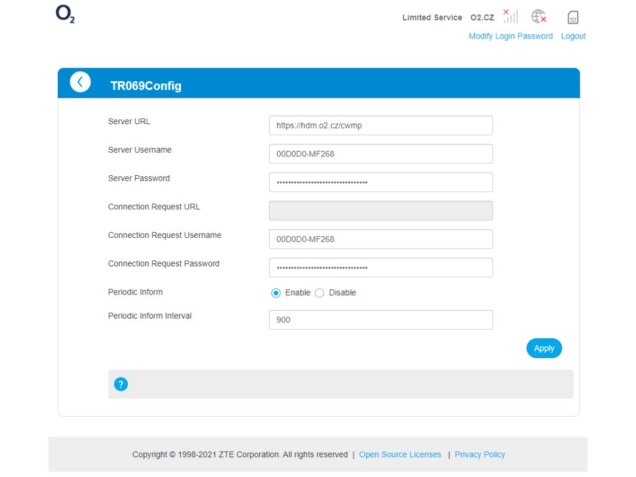
Task: Click the Periodic Inform Interval field showing 900
Action: (x=381, y=320)
